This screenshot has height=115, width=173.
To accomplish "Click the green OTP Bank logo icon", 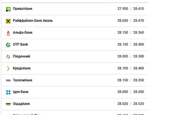I will coord(8,45).
